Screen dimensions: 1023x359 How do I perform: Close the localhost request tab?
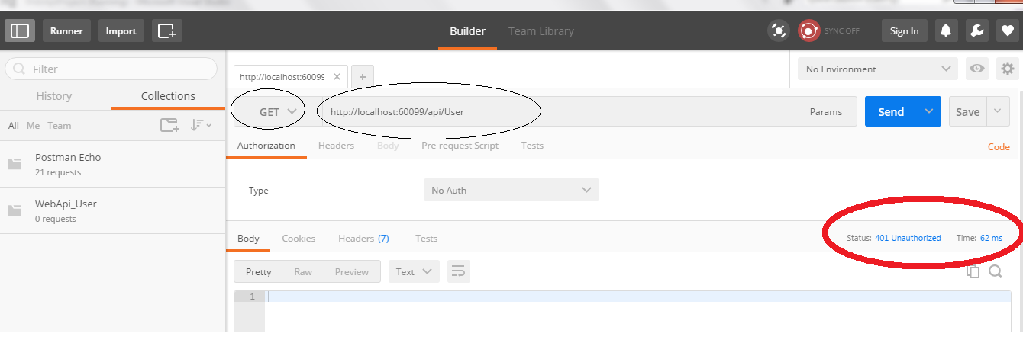[337, 77]
